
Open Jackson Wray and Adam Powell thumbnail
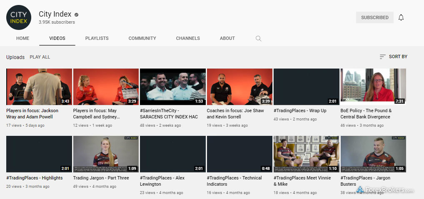pyautogui.click(x=39, y=87)
